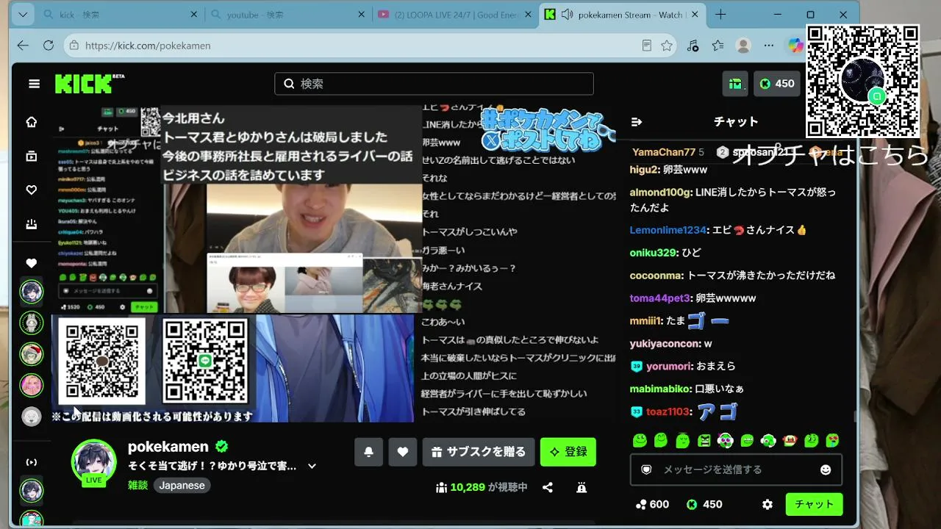
Task: Open a new browser tab
Action: point(720,15)
